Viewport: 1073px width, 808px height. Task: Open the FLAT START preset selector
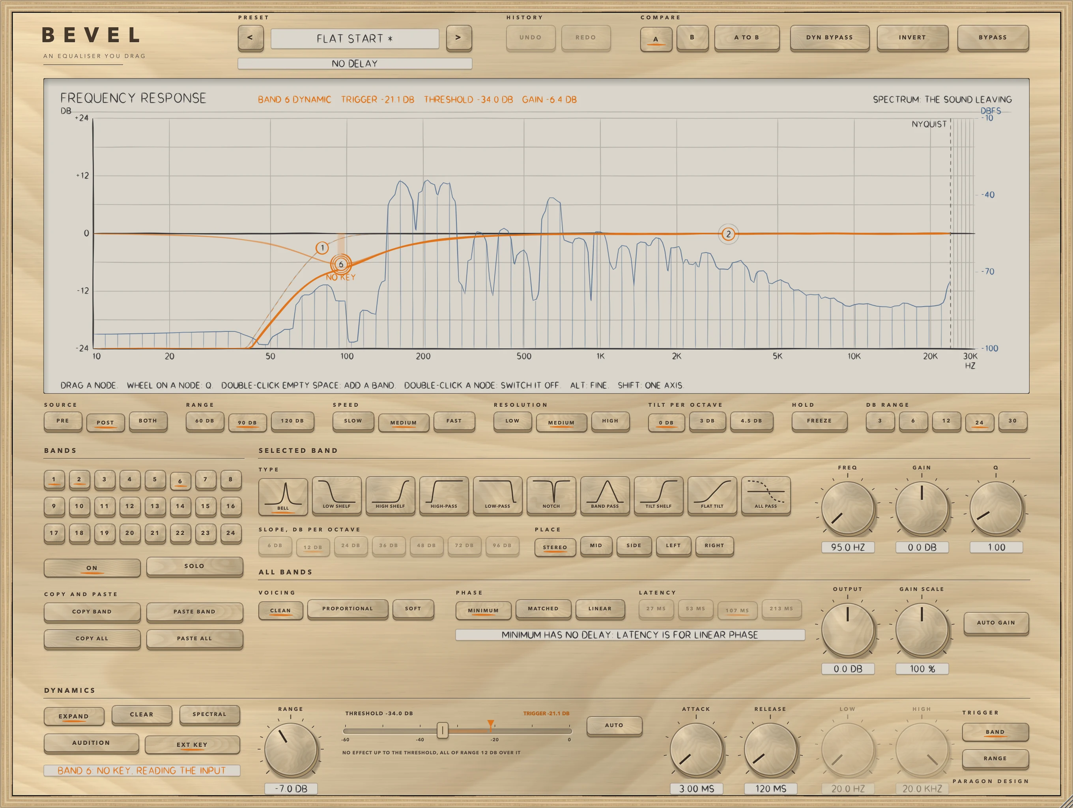click(355, 38)
